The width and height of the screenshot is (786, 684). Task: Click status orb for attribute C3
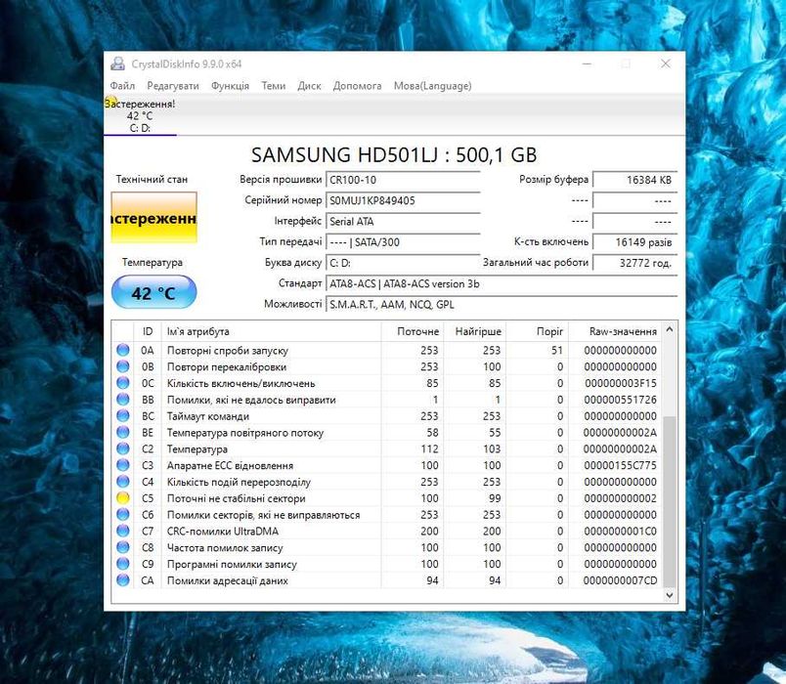tap(123, 465)
